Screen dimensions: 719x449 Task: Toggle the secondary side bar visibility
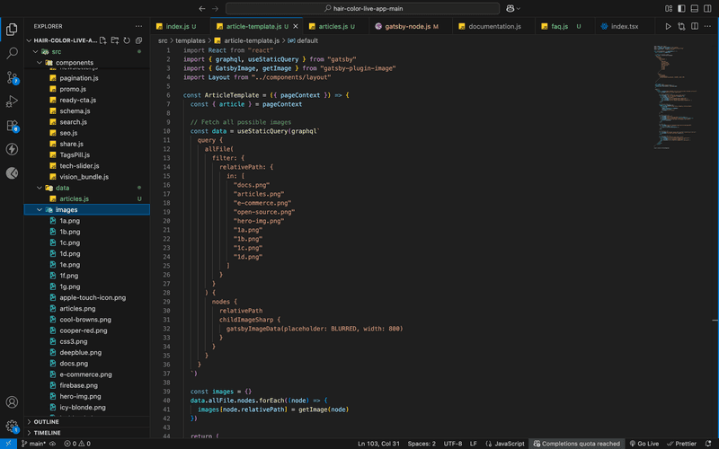[x=707, y=8]
